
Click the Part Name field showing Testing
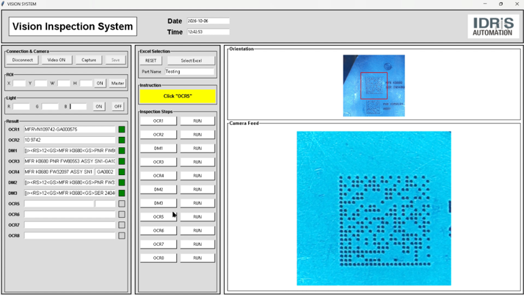189,72
